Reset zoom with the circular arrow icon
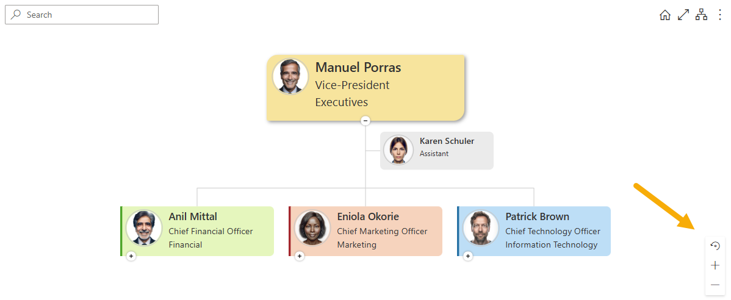 click(x=715, y=246)
